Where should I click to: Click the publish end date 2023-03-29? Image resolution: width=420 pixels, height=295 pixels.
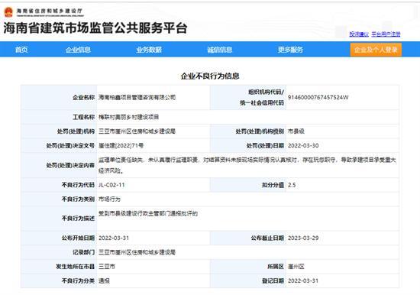point(303,238)
